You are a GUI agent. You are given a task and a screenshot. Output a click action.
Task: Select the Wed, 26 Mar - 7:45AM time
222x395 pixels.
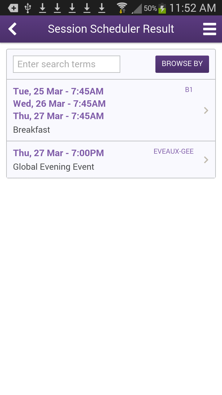tap(60, 104)
